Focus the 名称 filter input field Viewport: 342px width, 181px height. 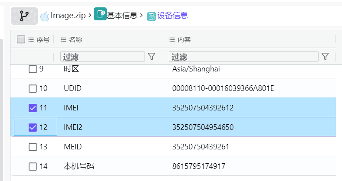pos(102,57)
